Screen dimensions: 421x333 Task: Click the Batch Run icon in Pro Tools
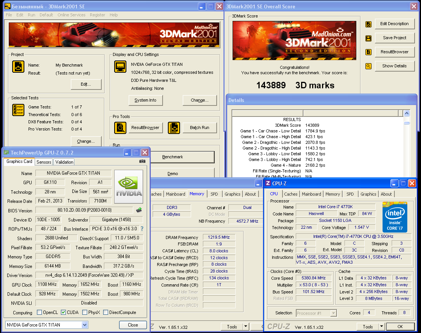click(x=174, y=128)
